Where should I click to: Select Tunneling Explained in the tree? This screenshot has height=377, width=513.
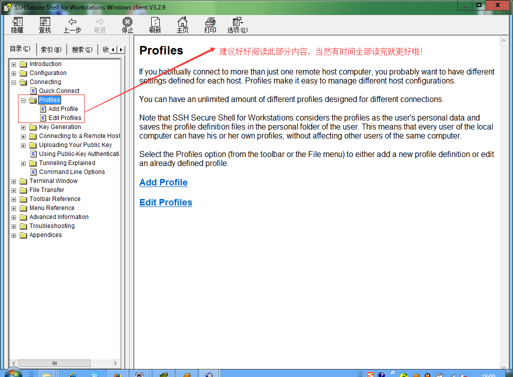(67, 163)
